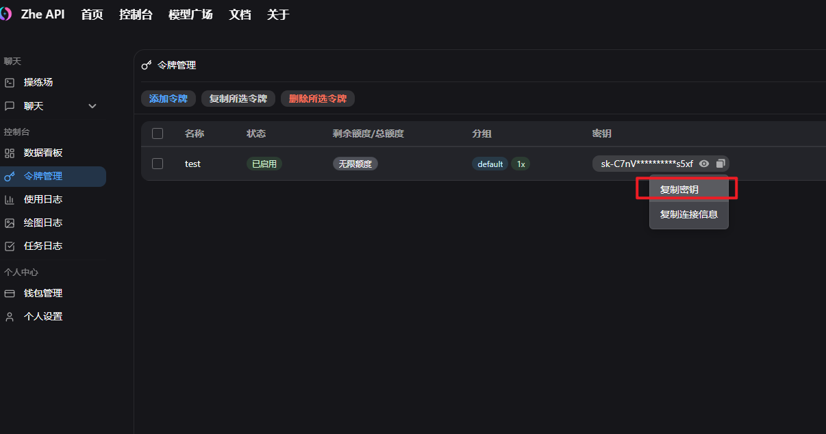Open 关于 in top navigation
826x434 pixels.
tap(278, 14)
